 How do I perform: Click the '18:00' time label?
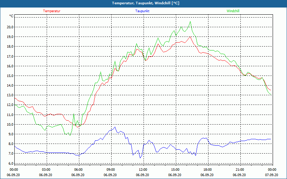tap(208, 170)
